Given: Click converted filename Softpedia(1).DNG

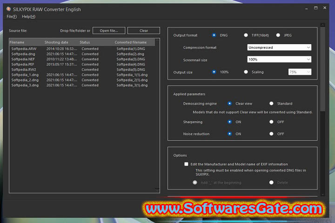Looking at the screenshot, I should (x=131, y=49).
